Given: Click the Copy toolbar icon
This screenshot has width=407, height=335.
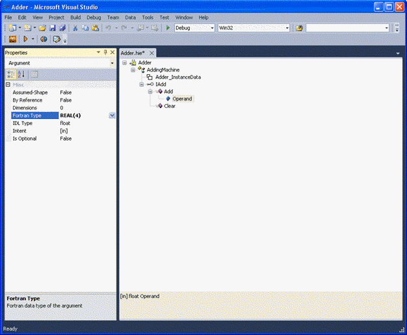Looking at the screenshot, I should pos(85,28).
